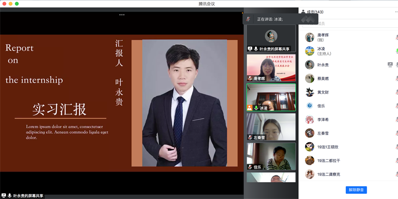Click 19法二龚察克 avatar
The image size is (398, 199).
[309, 174]
